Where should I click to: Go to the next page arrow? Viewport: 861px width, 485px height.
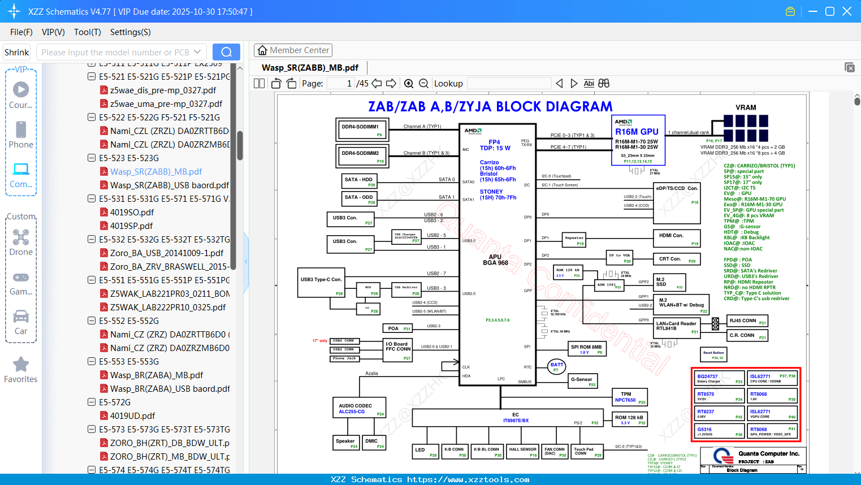(391, 84)
